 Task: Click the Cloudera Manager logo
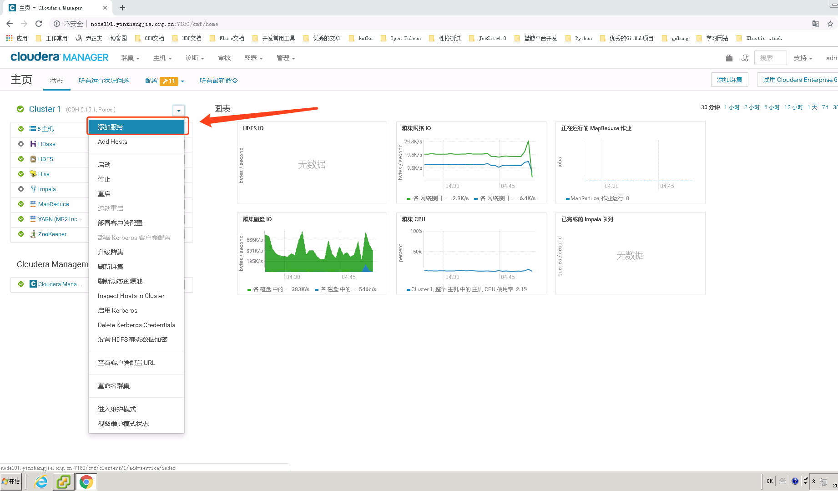click(x=59, y=57)
